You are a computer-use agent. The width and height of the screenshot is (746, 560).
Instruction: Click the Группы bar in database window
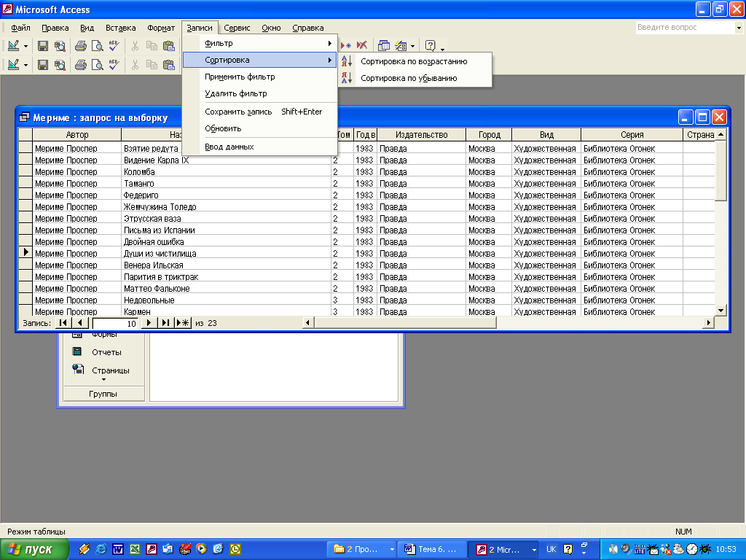click(103, 393)
